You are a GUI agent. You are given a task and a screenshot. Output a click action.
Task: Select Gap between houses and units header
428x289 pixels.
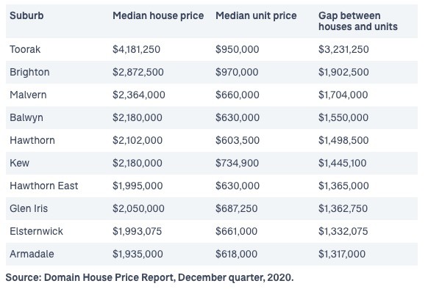coord(358,21)
